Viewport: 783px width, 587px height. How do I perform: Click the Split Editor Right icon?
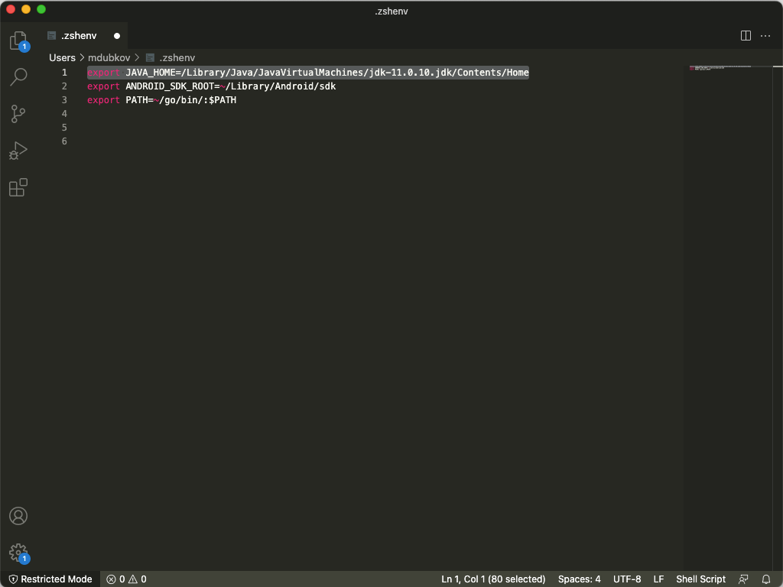[x=746, y=36]
